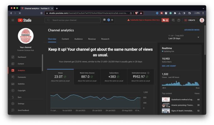Viewport: 214px width, 125px height.
Task: Click the bookmark icon beside address bar
Action: coord(41,13)
